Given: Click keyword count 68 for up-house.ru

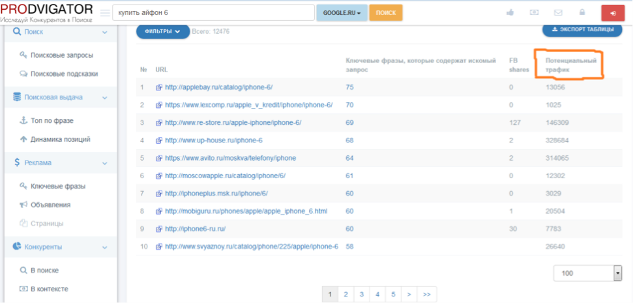Looking at the screenshot, I should click(x=349, y=140).
